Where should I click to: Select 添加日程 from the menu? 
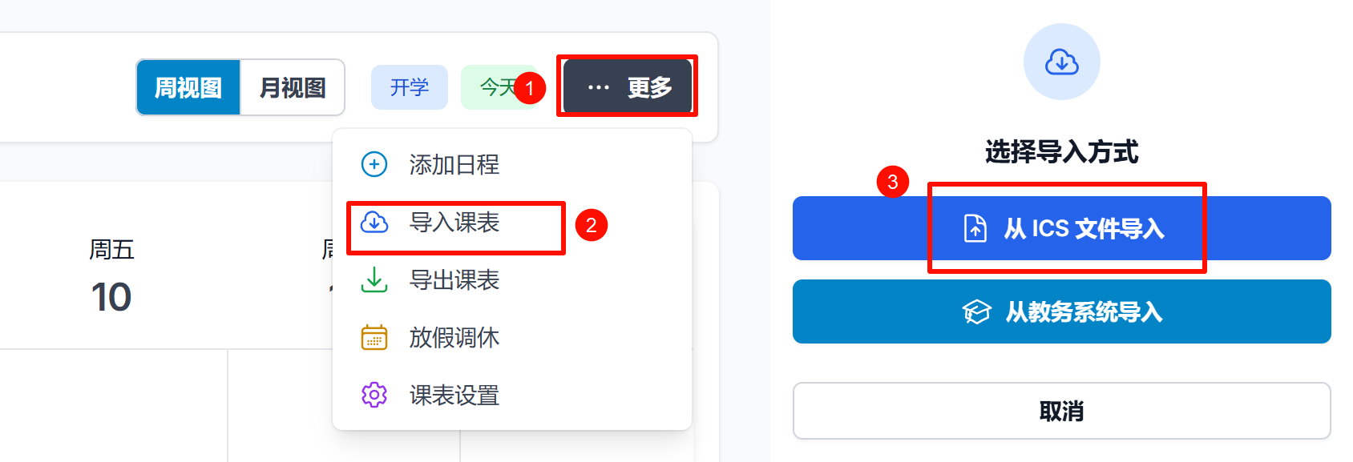click(454, 164)
